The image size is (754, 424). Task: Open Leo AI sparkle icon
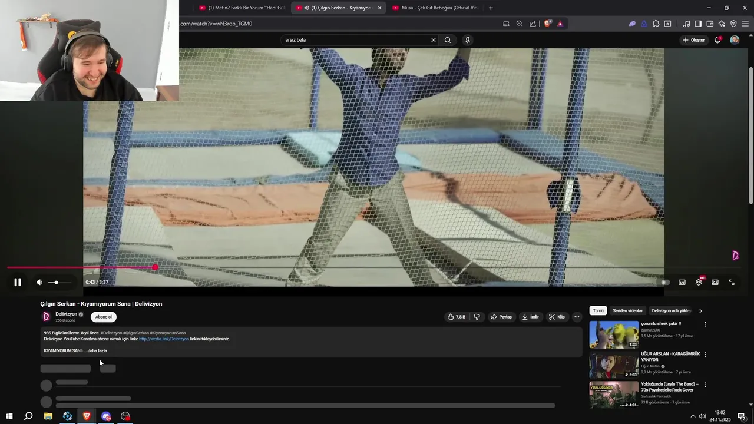[722, 24]
